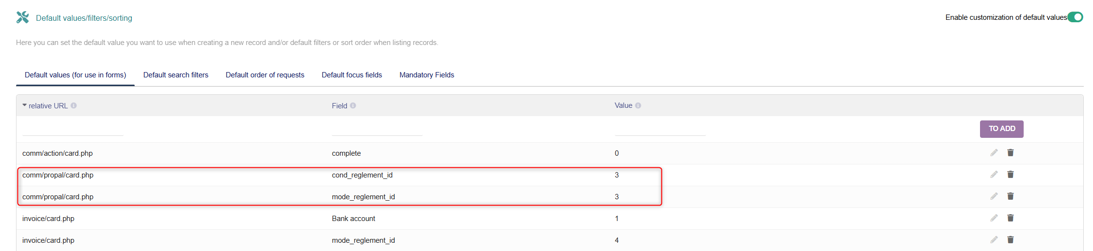Switch to Default search filters tab
This screenshot has width=1093, height=251.
pos(176,75)
